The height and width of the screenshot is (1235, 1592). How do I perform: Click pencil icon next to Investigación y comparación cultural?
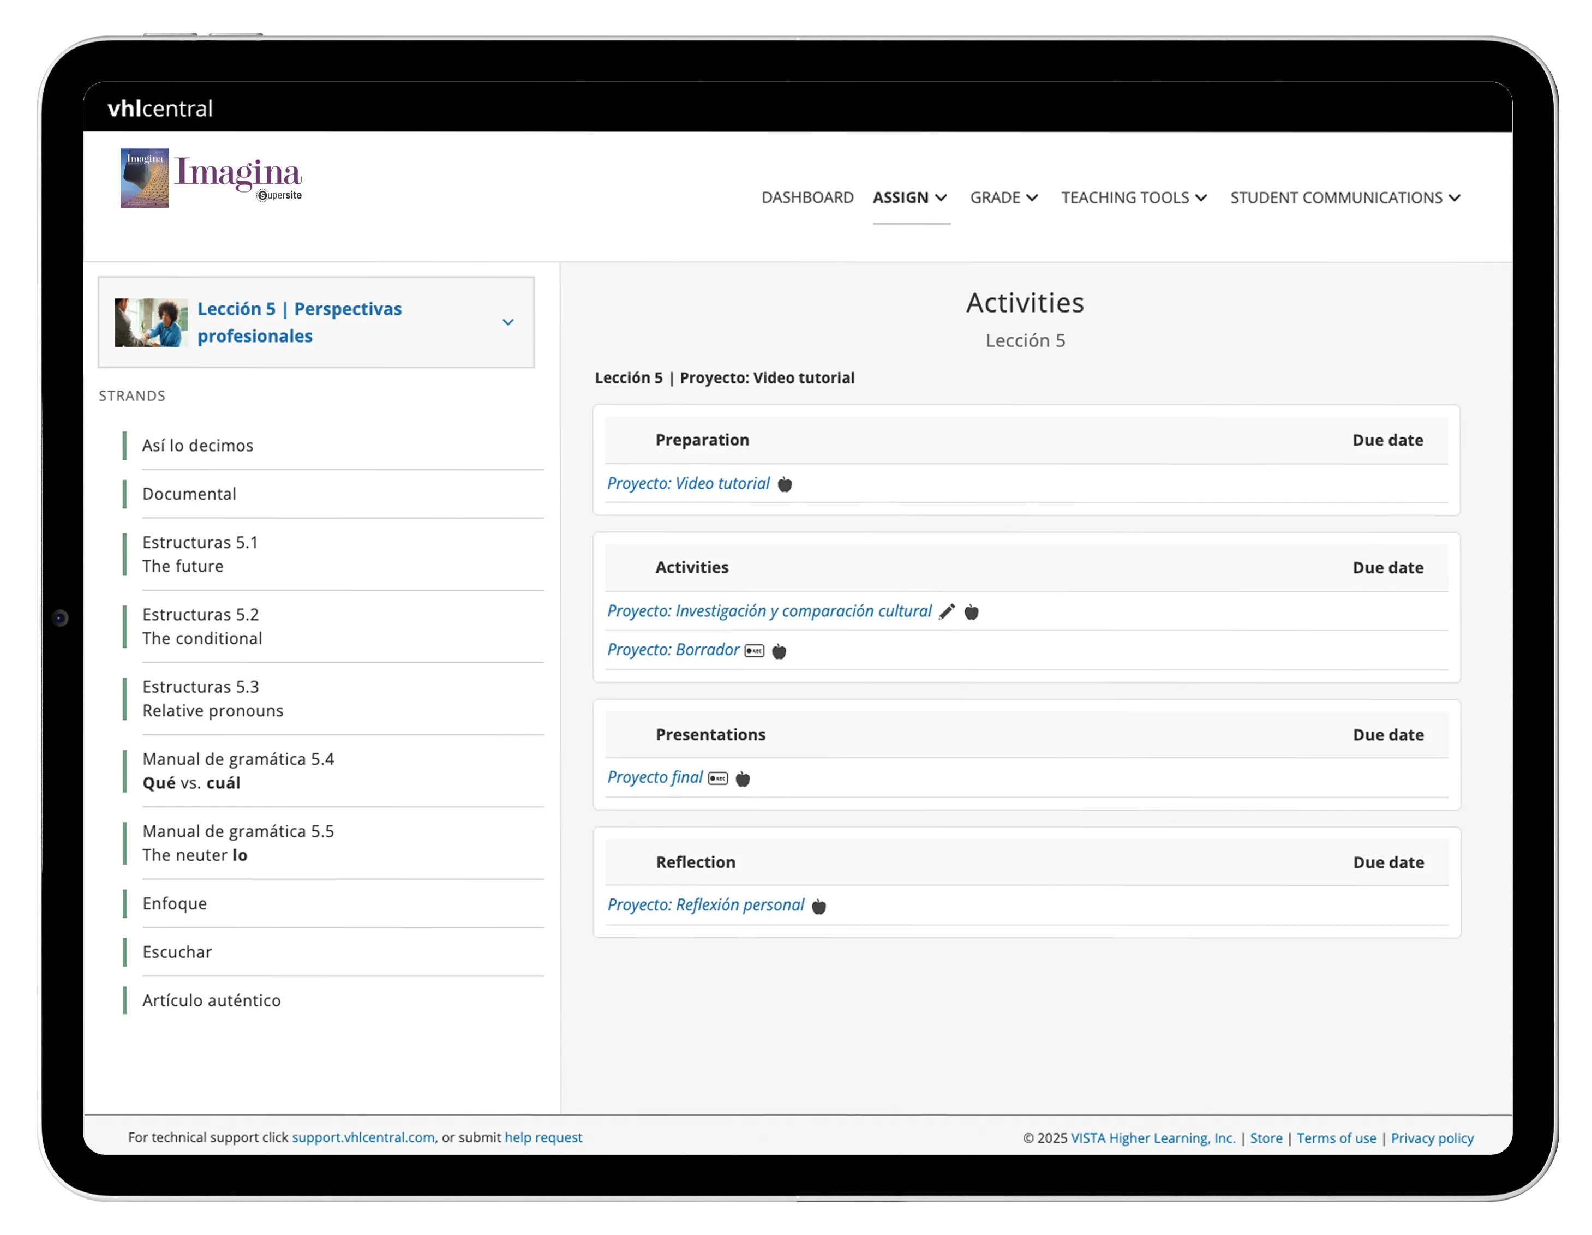(946, 612)
